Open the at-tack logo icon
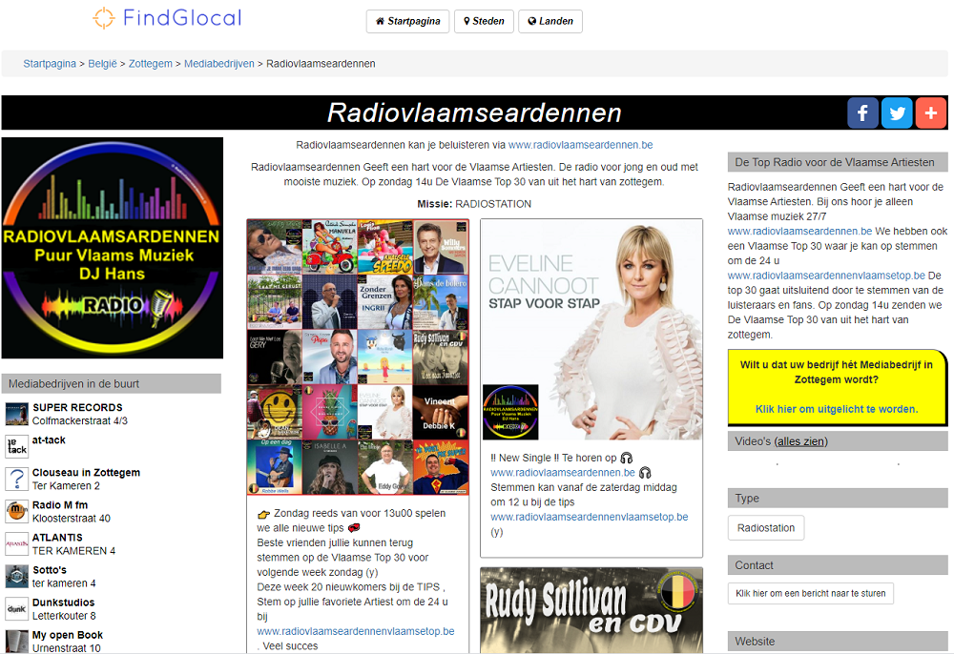Viewport: 954px width, 654px height. pyautogui.click(x=17, y=446)
